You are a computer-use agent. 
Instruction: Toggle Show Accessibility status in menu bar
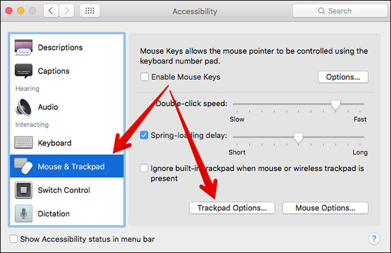[13, 239]
